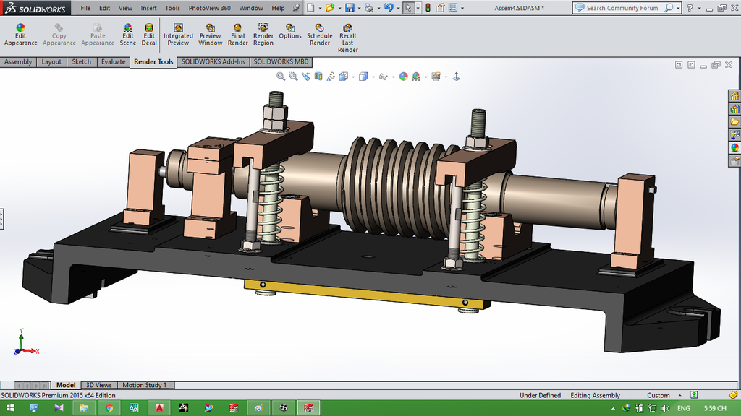The height and width of the screenshot is (416, 741).
Task: Expand the Undo history dropdown arrow
Action: 398,8
